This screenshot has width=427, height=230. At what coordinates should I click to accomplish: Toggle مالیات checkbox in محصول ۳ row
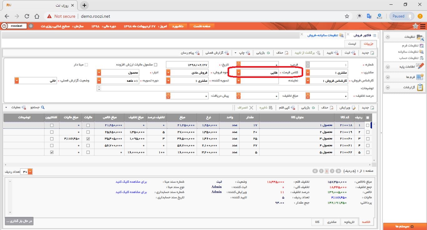88,139
